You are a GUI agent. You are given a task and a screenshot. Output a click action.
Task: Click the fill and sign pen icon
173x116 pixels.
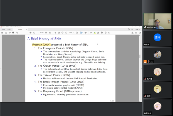(132, 33)
